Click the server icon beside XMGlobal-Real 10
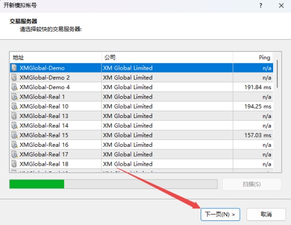 14,106
